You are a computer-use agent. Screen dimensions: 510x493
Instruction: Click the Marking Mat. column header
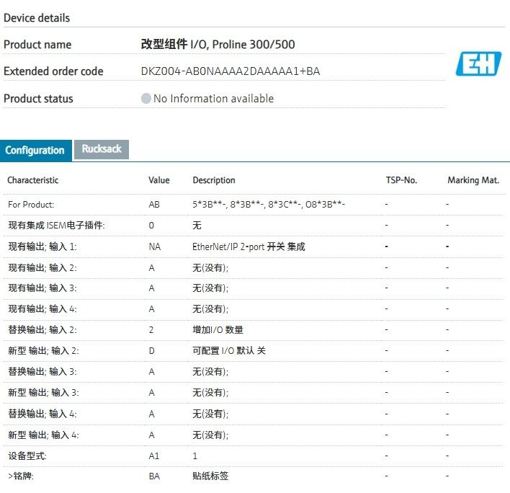473,180
